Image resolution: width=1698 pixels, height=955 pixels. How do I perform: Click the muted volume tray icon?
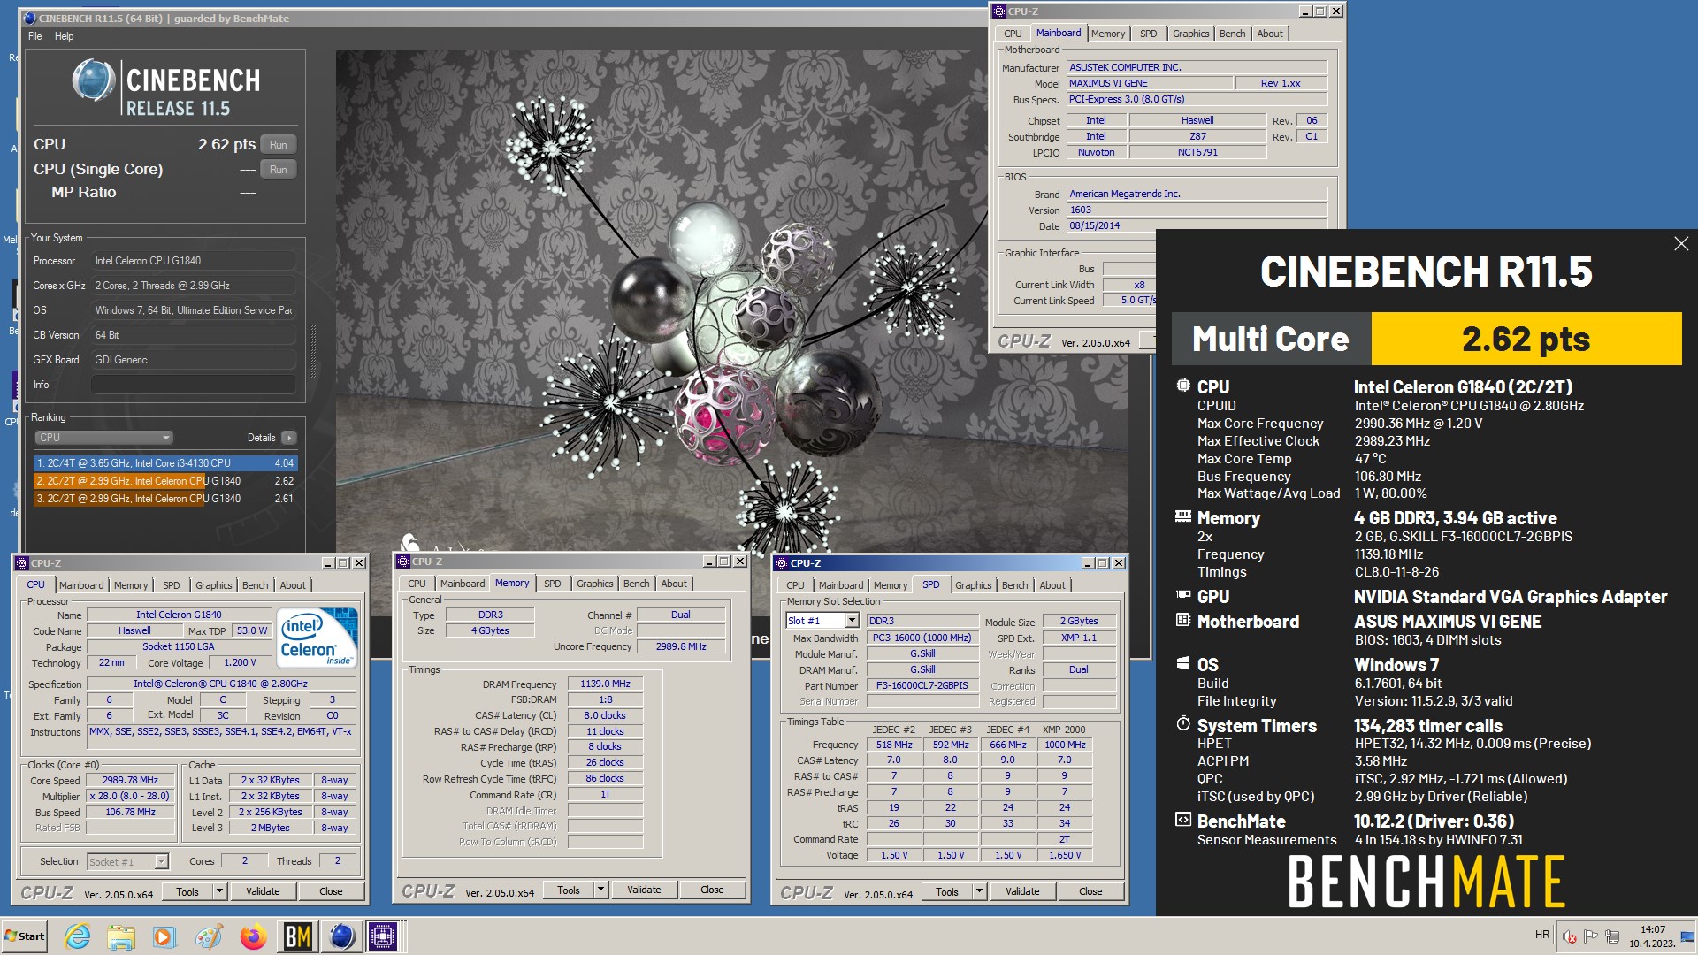1570,936
